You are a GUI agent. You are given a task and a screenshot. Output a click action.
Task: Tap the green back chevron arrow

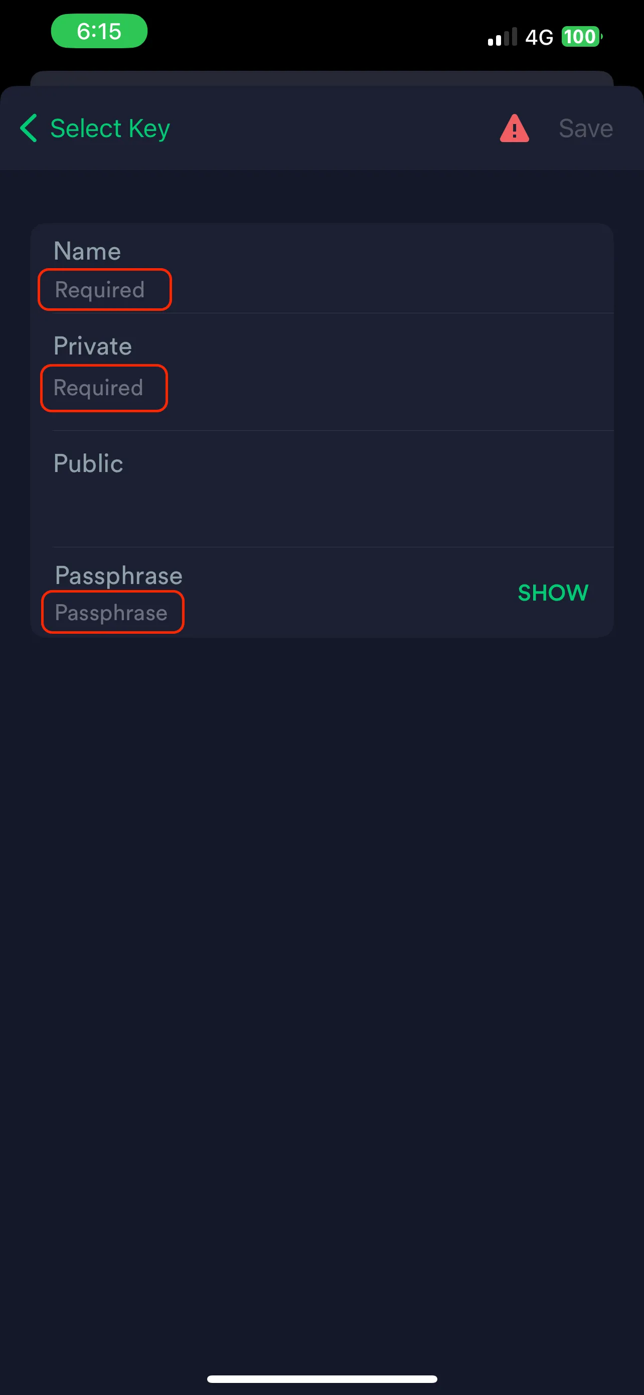coord(29,129)
